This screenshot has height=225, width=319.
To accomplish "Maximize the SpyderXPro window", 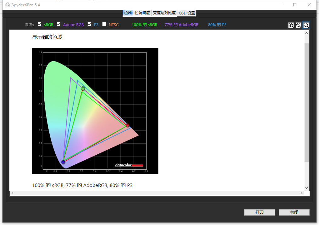I will tap(294, 5).
